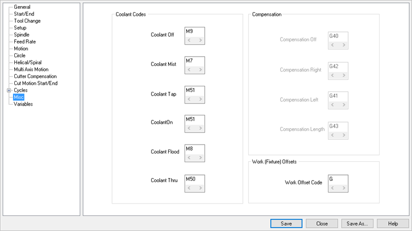Click the Coolant Flood label
This screenshot has height=231, width=412.
(165, 152)
